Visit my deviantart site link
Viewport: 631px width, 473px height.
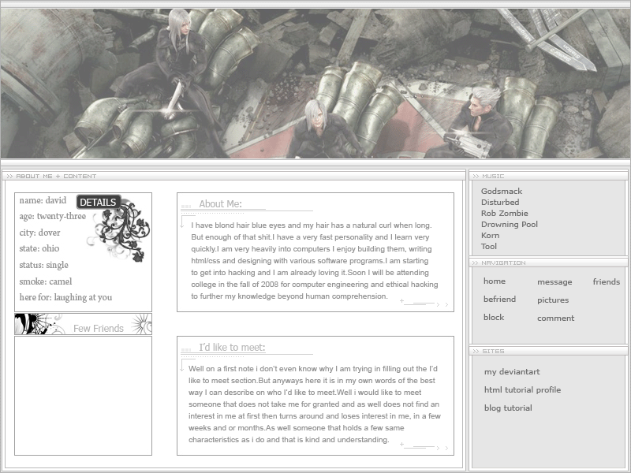[512, 371]
